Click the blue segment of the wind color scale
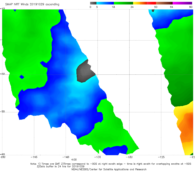This screenshot has width=195, height=171. click(x=105, y=3)
